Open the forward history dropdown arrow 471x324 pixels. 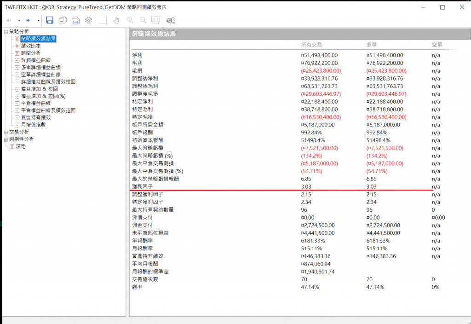[38, 20]
